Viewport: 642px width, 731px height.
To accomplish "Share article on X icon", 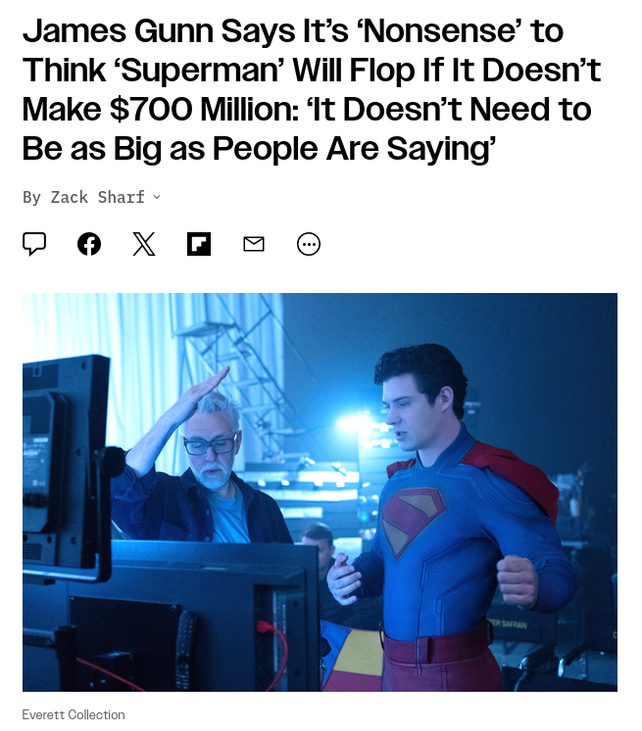I will (144, 243).
